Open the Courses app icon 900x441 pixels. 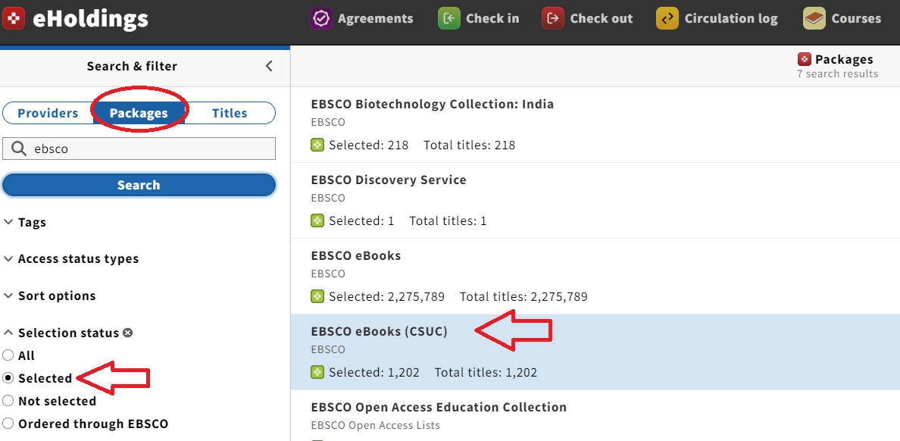(814, 18)
